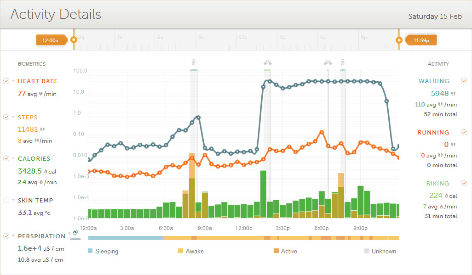Click the small icon left of the sleep bar

(75, 233)
